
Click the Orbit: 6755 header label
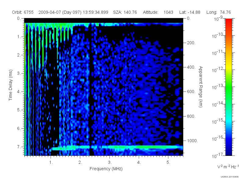pos(23,12)
